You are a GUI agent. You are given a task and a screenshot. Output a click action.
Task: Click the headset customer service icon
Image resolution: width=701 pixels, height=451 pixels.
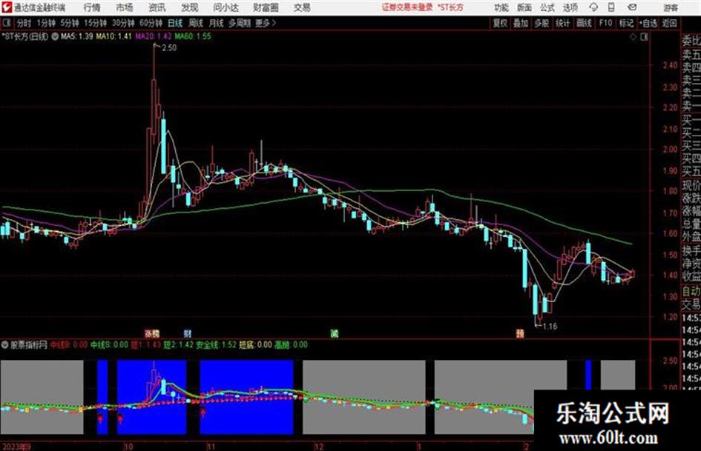[593, 7]
